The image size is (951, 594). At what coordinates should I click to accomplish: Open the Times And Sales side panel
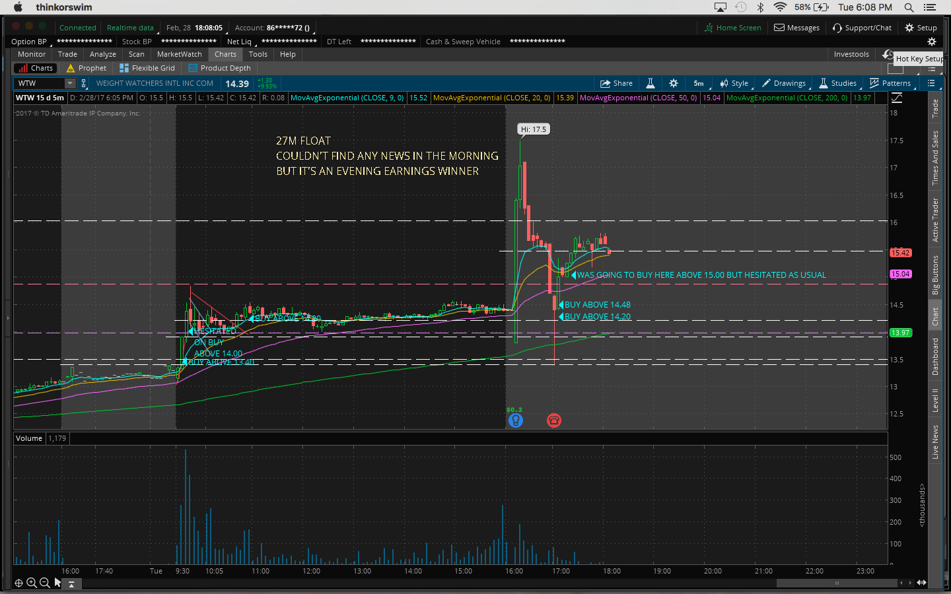coord(935,158)
